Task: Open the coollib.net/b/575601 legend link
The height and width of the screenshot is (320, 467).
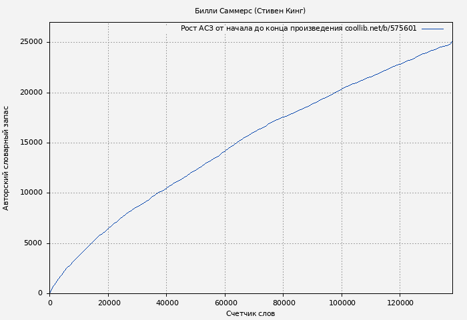Action: [x=380, y=29]
